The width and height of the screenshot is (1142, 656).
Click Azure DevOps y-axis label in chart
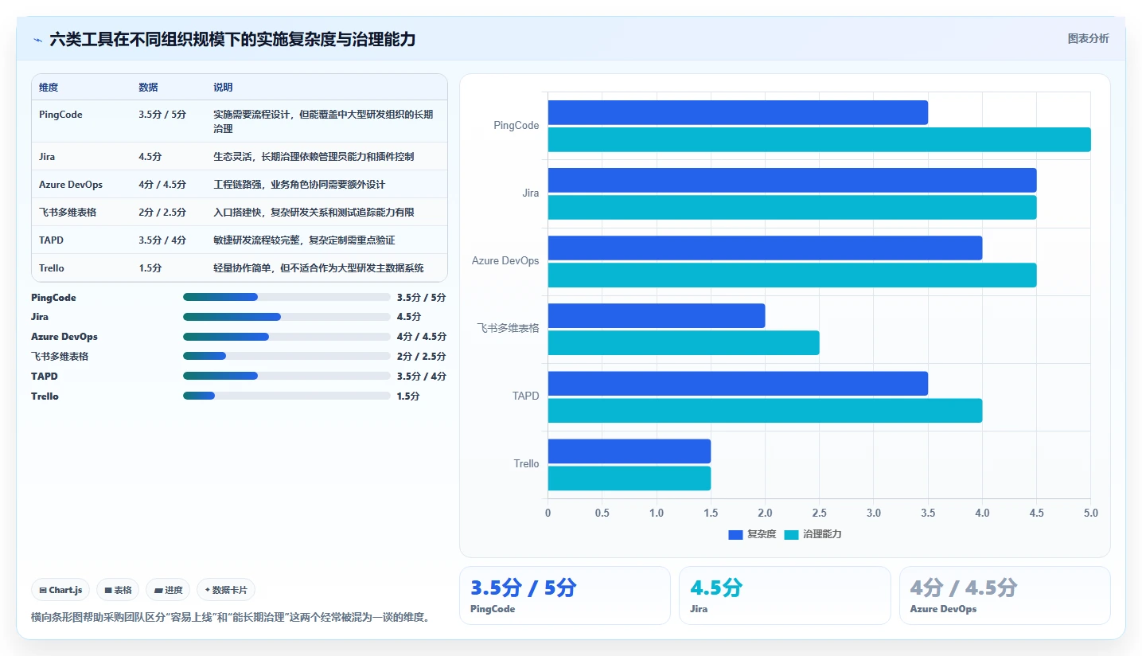click(505, 260)
